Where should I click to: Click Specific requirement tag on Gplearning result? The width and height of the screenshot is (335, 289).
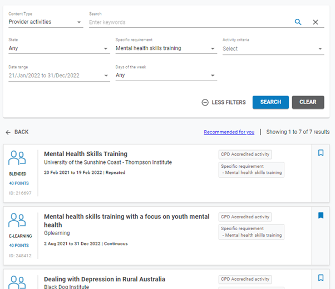click(x=252, y=232)
